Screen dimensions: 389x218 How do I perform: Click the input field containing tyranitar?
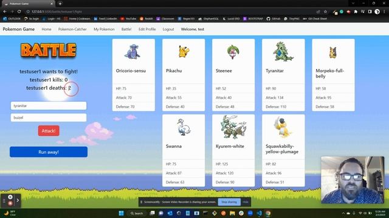(x=49, y=106)
